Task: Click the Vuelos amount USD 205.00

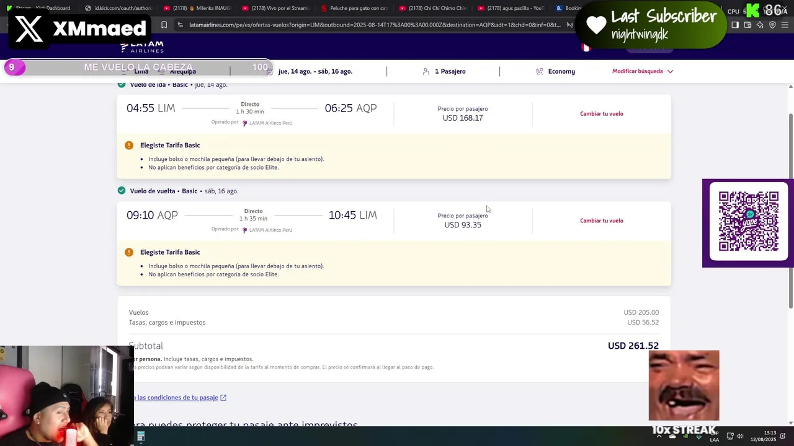Action: point(641,313)
